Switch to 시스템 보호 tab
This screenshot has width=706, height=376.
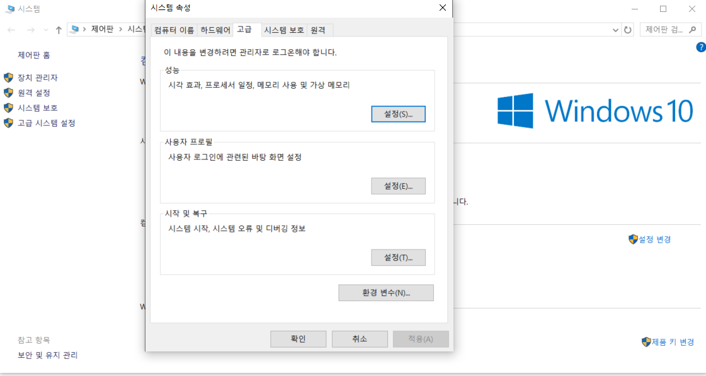[x=283, y=30]
